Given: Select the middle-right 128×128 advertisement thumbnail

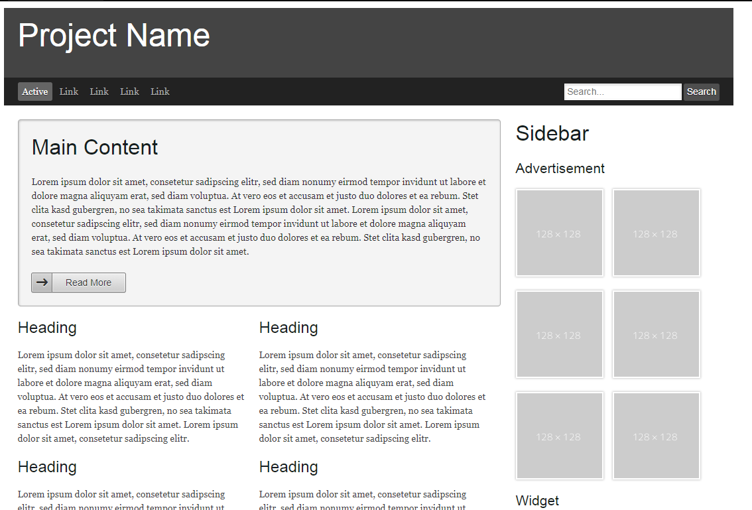Looking at the screenshot, I should 656,334.
